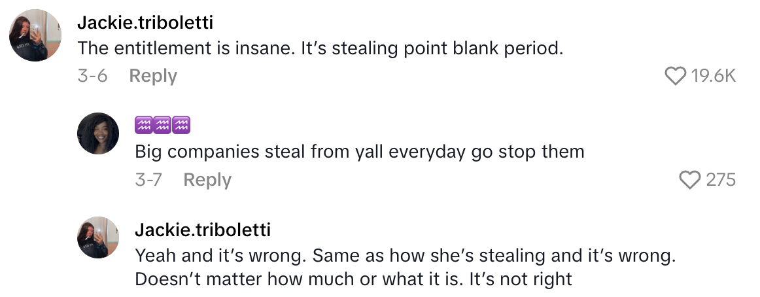The height and width of the screenshot is (297, 760).
Task: Select the "The entitlement is insane" comment text
Action: (x=320, y=48)
